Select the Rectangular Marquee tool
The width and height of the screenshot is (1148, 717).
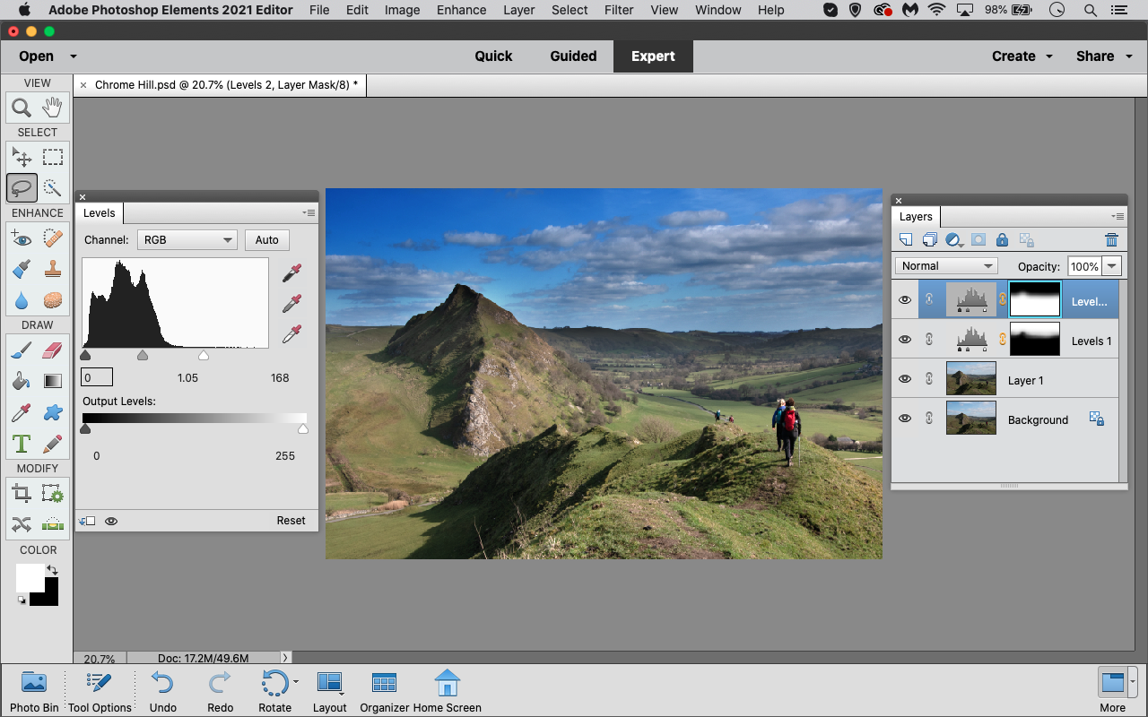[53, 158]
